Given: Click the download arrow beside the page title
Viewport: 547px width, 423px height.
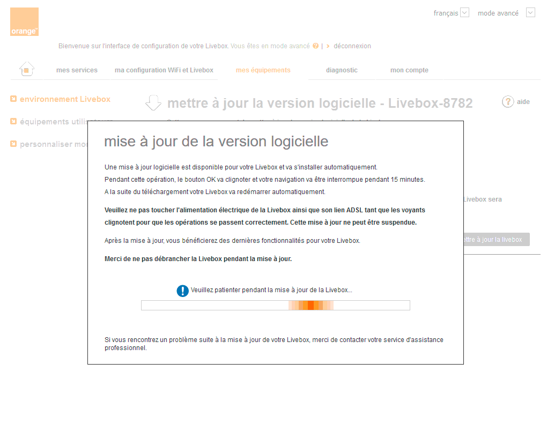Looking at the screenshot, I should pyautogui.click(x=153, y=102).
